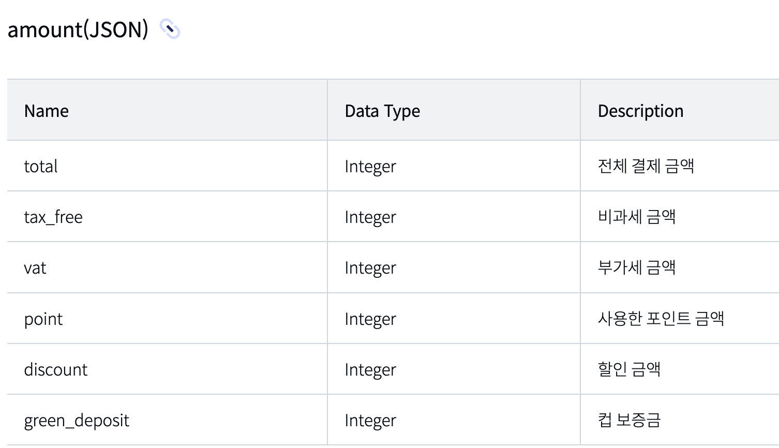Click the 비과세 금액 description
Image resolution: width=779 pixels, height=448 pixels.
point(637,216)
